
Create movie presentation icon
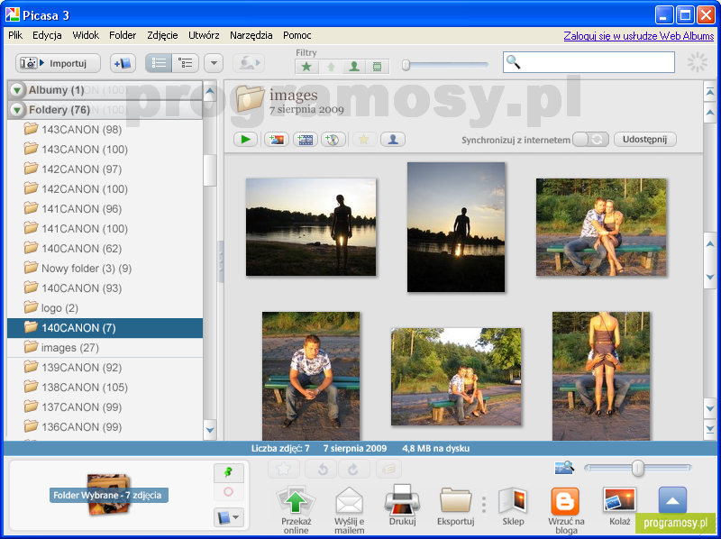point(305,140)
